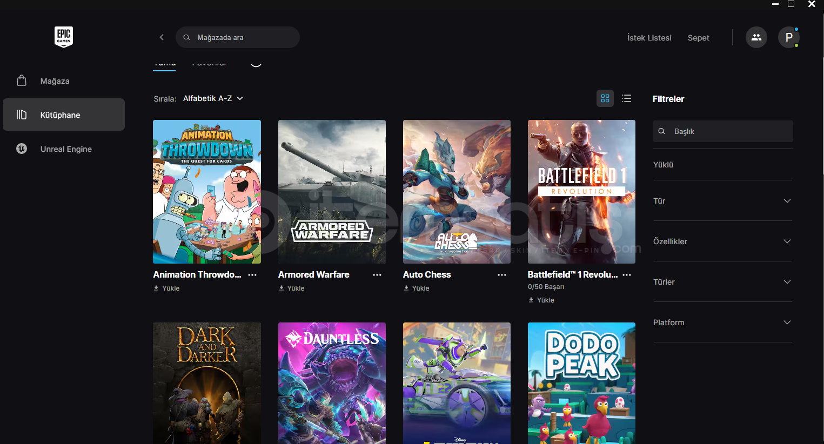
Task: Open Sepet cart
Action: click(698, 38)
